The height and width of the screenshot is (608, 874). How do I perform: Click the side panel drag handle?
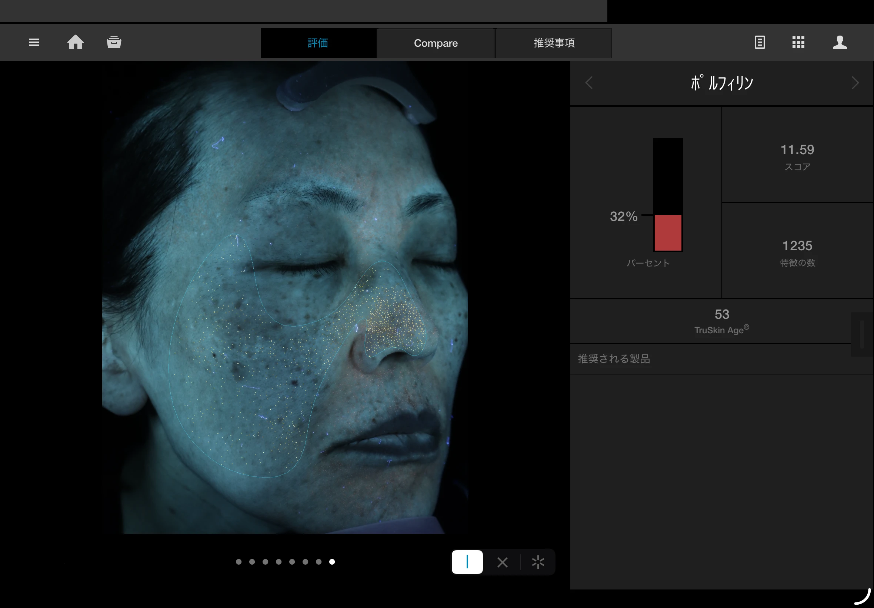coord(862,334)
